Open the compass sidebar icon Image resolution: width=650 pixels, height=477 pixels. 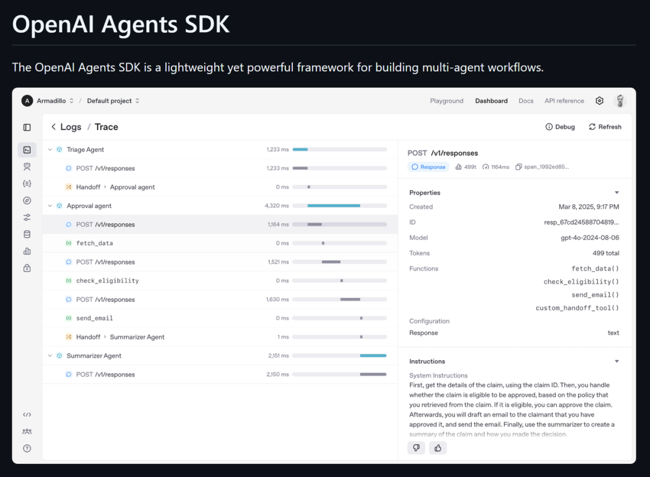pyautogui.click(x=27, y=201)
